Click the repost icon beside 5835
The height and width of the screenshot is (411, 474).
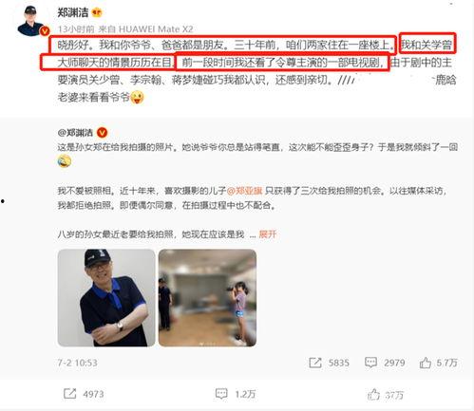tap(315, 363)
